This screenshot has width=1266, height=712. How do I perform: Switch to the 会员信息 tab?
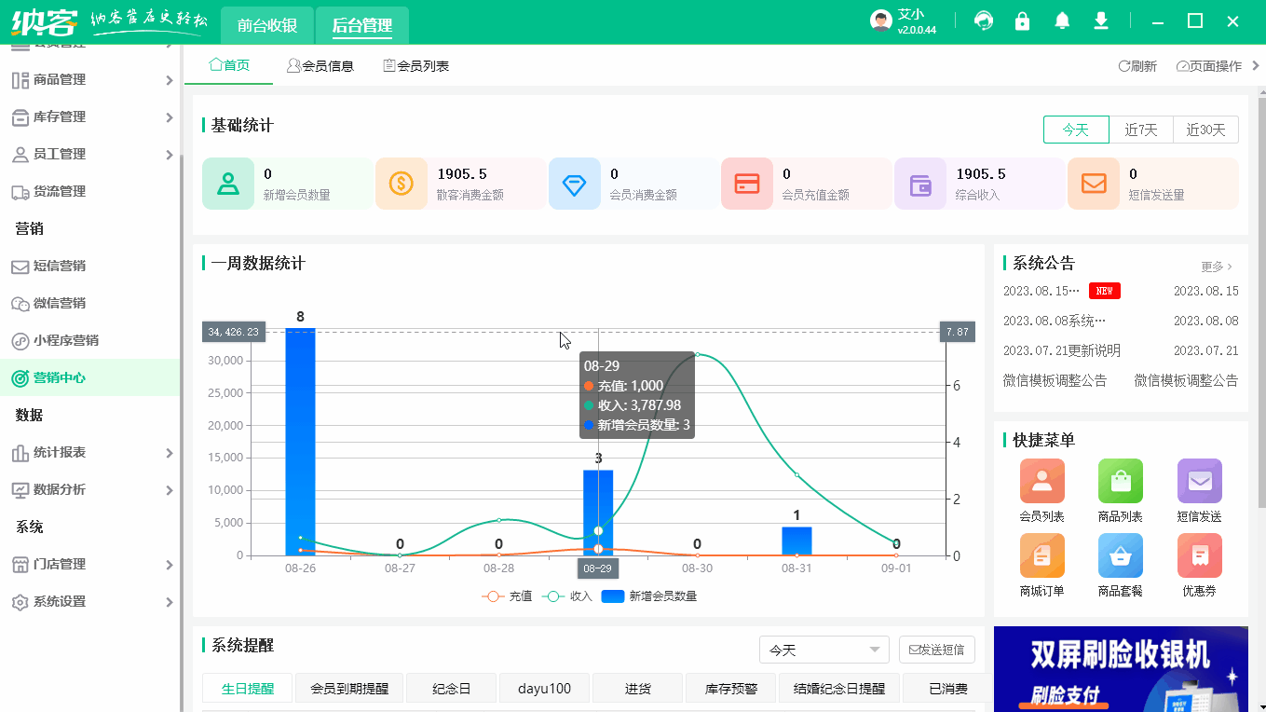point(320,64)
